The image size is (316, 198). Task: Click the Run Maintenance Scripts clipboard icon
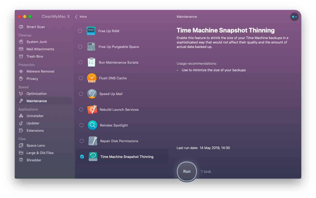[x=91, y=62]
